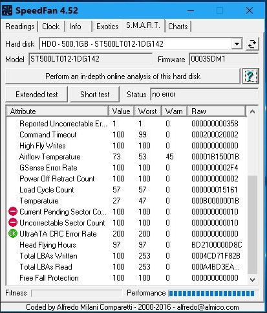
Task: Click red warning icon beside Uncorrectable Sector Count
Action: click(x=13, y=222)
